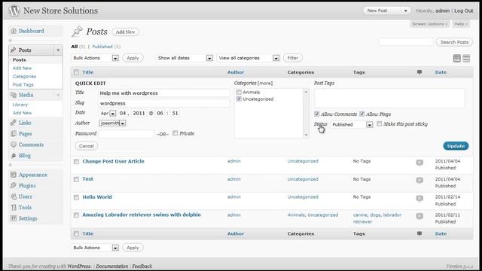Image resolution: width=482 pixels, height=271 pixels.
Task: Click the Posts pushpin sidebar icon
Action: [14, 50]
